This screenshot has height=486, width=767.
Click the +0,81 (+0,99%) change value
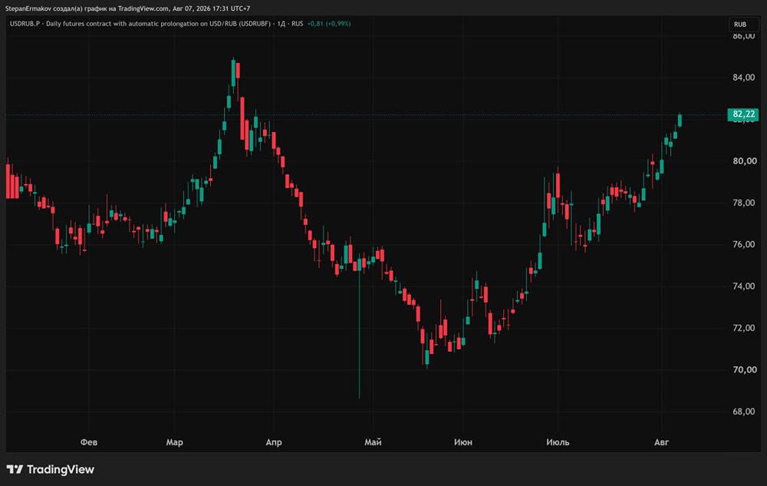[329, 24]
